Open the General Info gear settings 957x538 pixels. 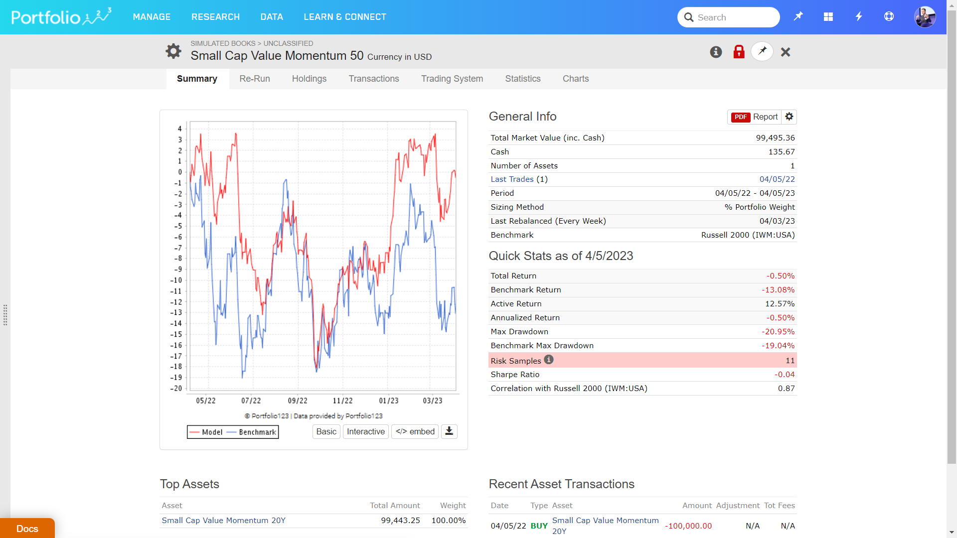click(x=789, y=117)
